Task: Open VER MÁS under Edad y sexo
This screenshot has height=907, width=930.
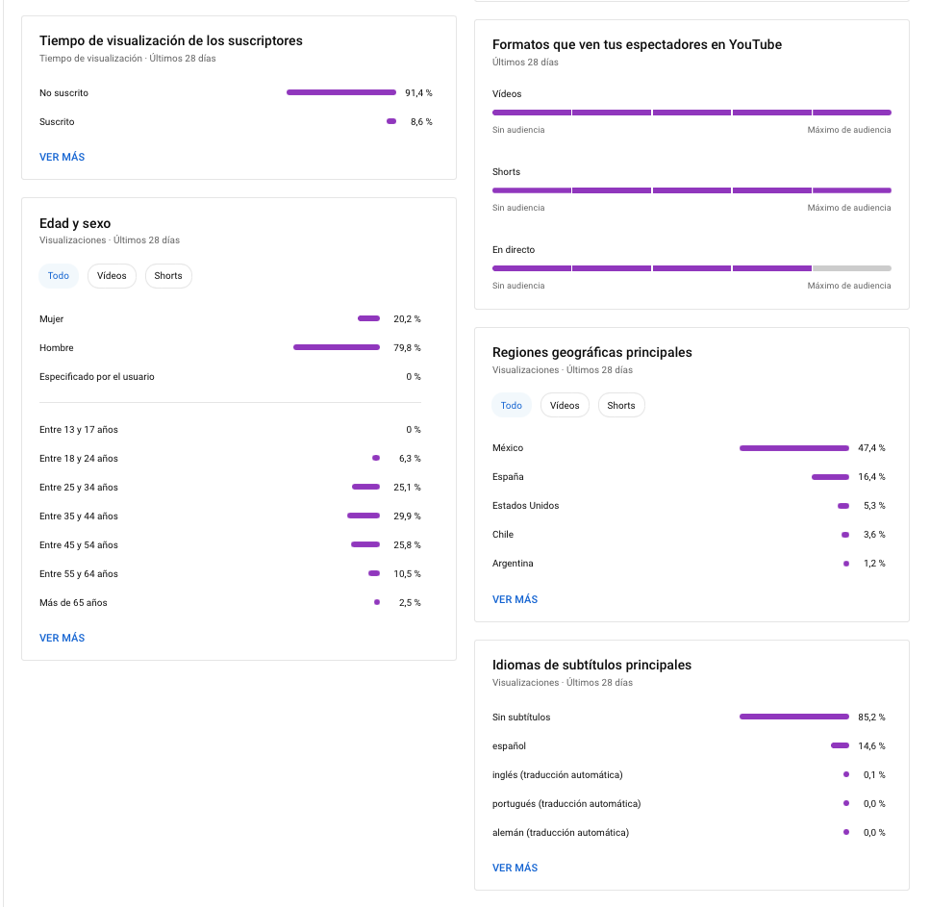Action: point(63,638)
